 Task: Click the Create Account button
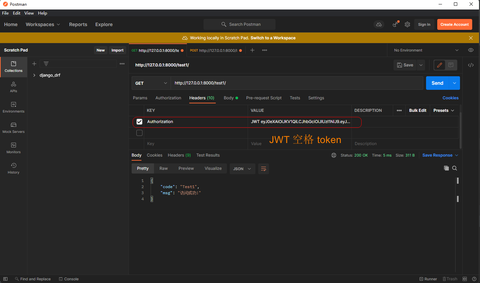455,24
